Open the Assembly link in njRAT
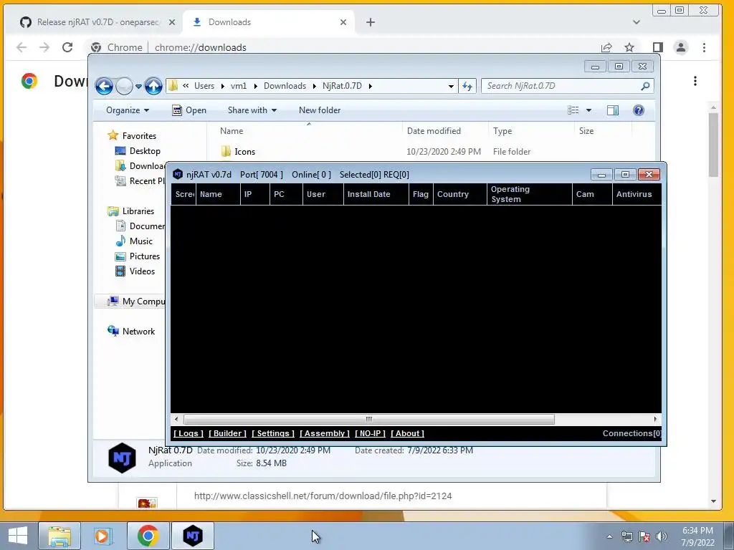Image resolution: width=734 pixels, height=550 pixels. click(x=325, y=433)
